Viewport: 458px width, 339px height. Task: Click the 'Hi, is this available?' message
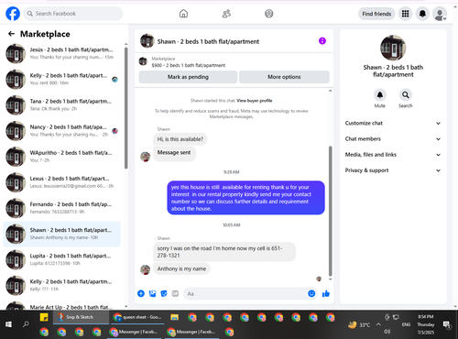coord(180,139)
